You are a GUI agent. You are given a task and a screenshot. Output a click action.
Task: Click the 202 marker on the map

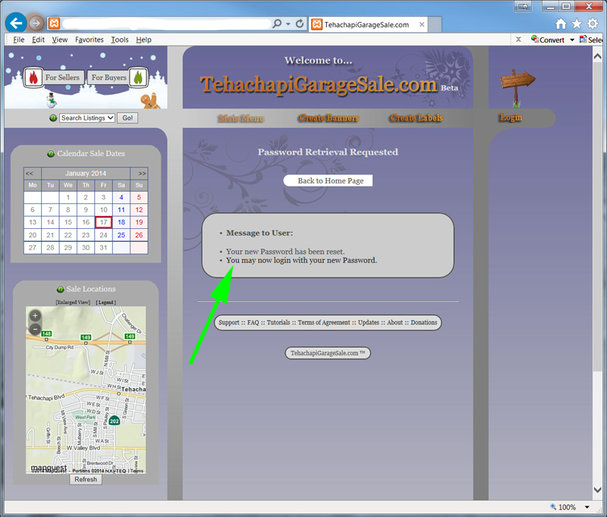[115, 420]
